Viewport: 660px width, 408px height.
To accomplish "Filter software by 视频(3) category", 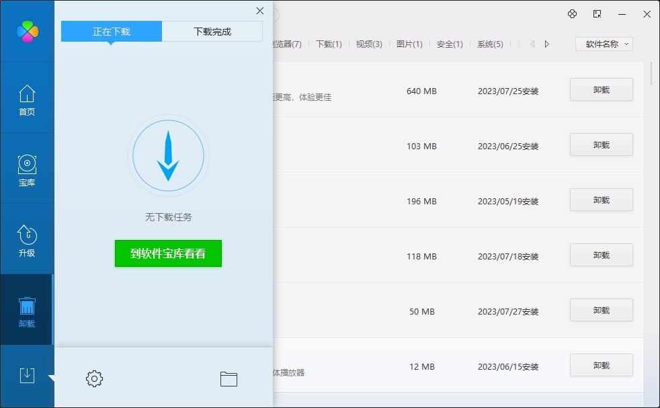I will 367,44.
